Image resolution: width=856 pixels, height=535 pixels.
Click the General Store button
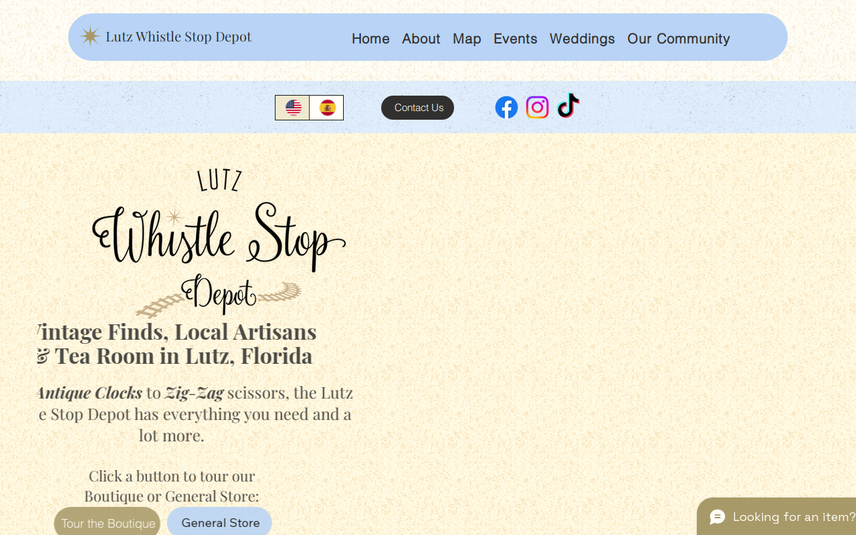(219, 522)
